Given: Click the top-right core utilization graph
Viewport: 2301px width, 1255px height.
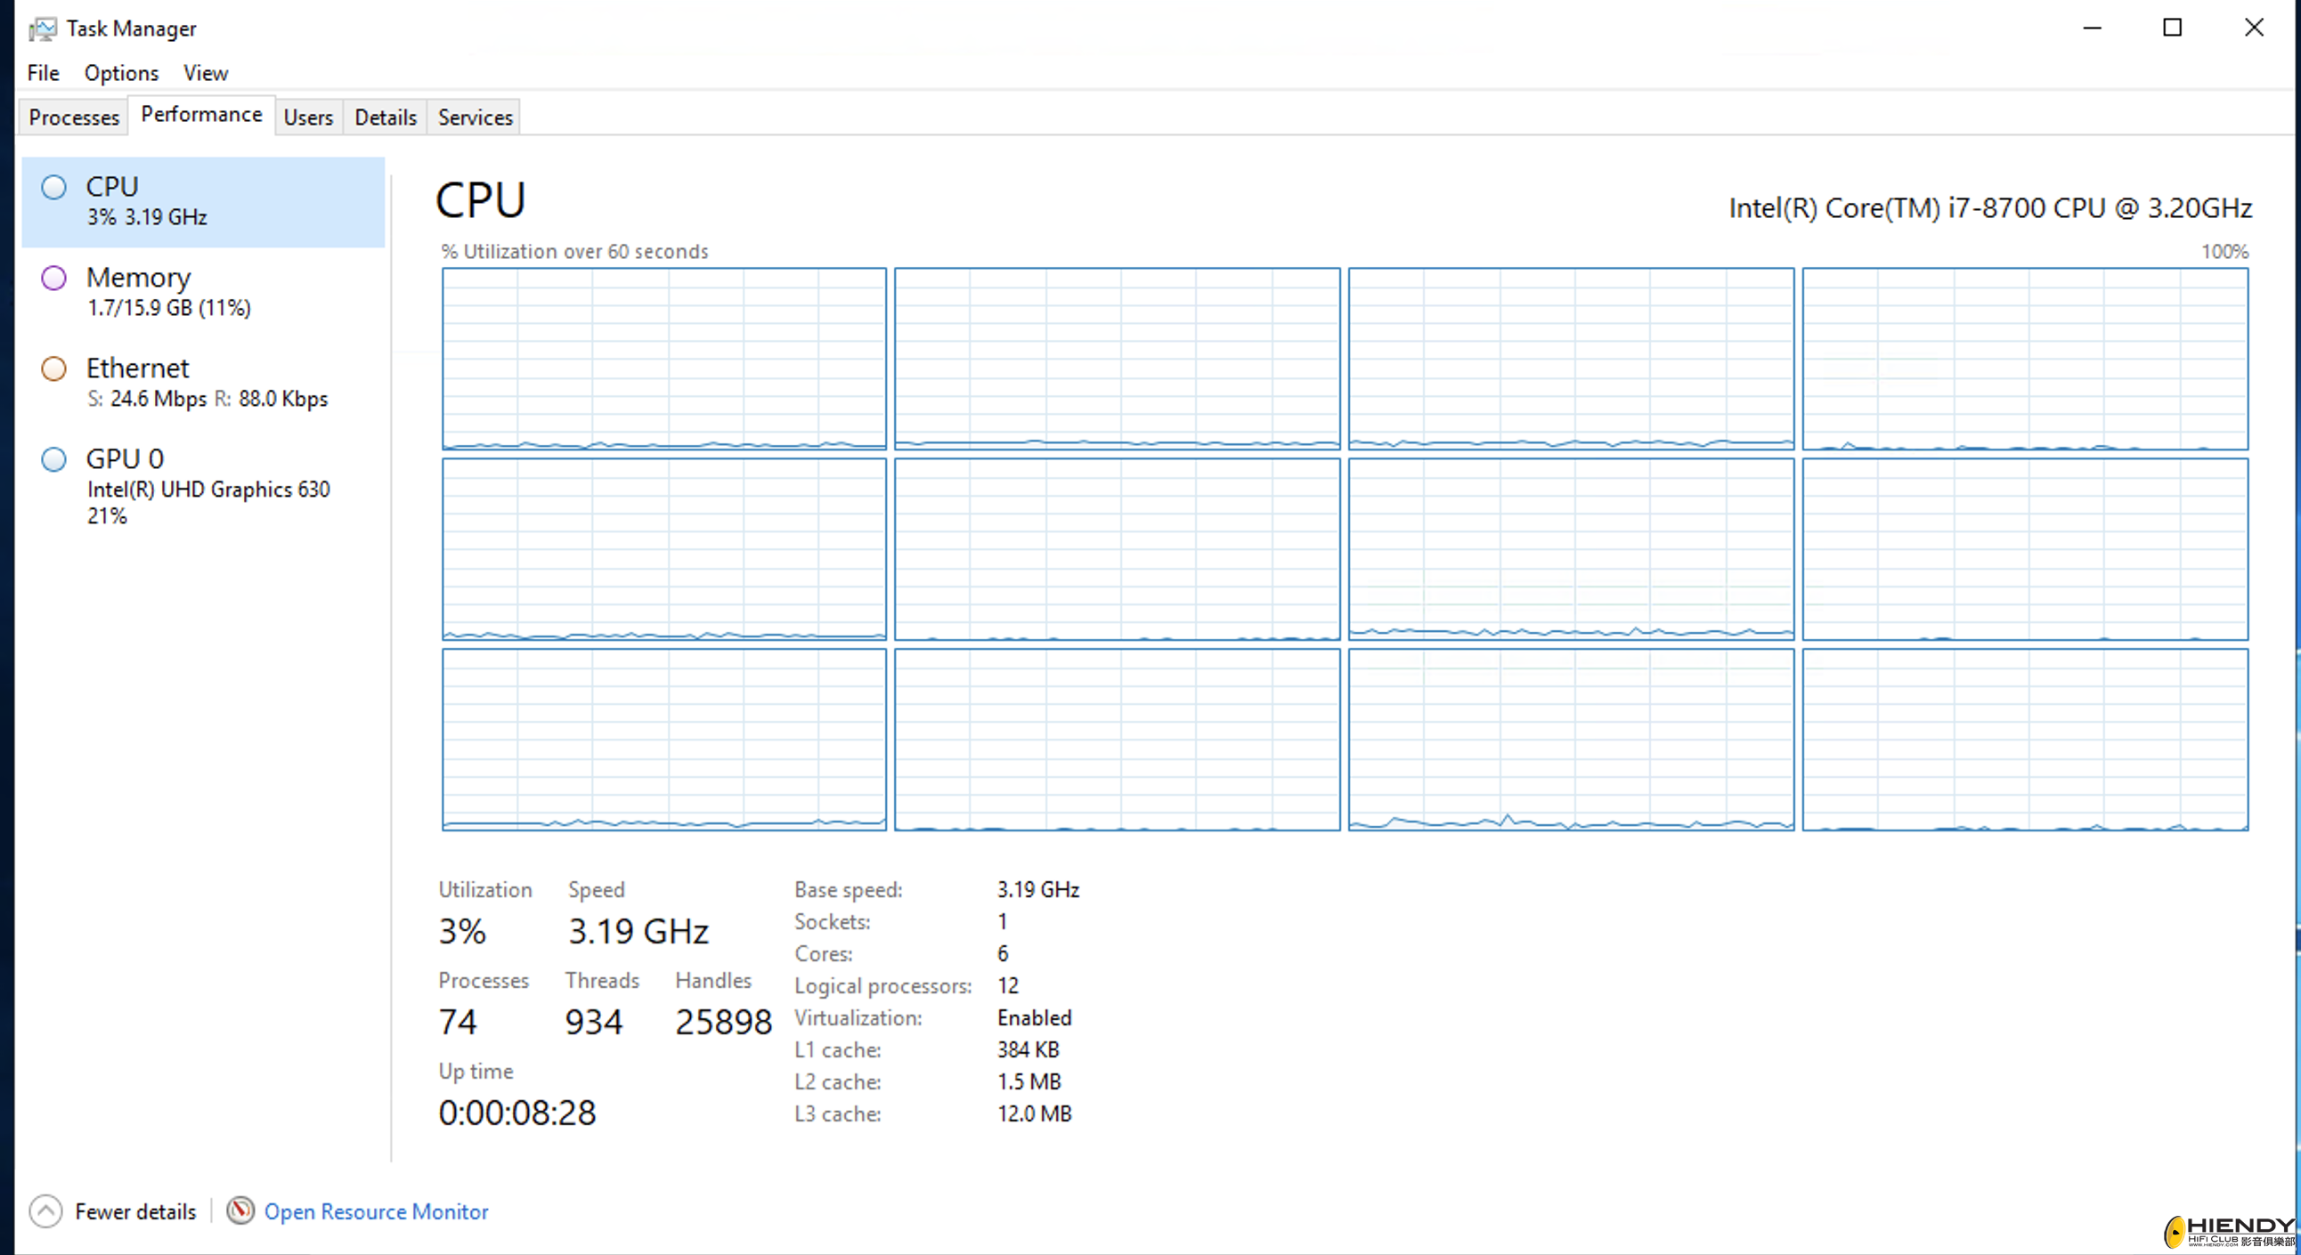Looking at the screenshot, I should (2025, 357).
